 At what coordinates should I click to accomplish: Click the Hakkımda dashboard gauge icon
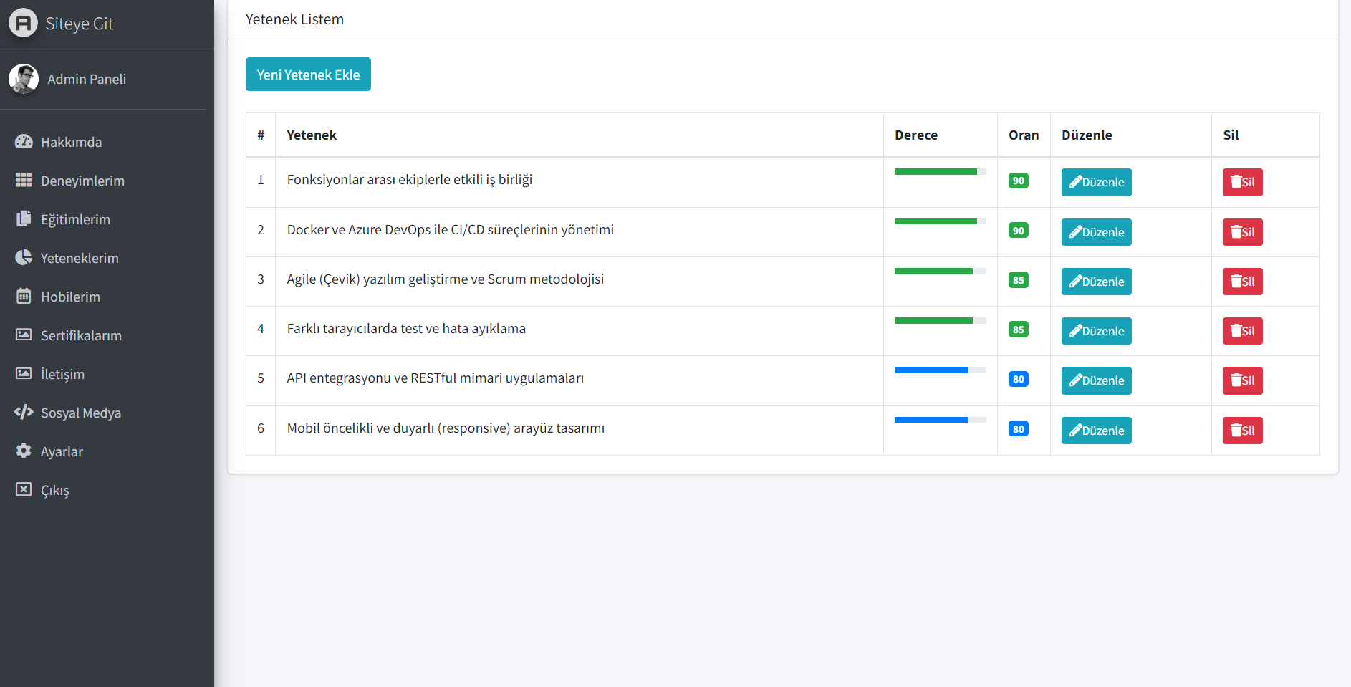coord(24,141)
